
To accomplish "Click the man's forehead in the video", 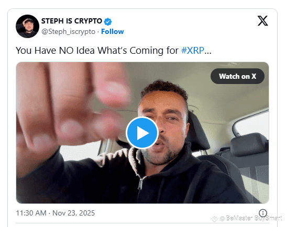I will [x=162, y=99].
